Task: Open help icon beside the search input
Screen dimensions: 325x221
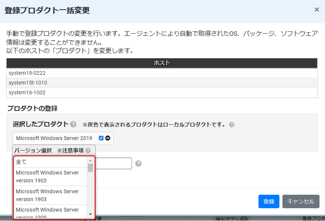Action: [138, 164]
